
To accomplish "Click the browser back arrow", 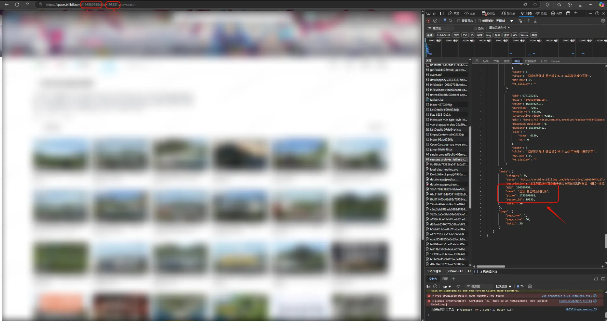I will (x=7, y=5).
